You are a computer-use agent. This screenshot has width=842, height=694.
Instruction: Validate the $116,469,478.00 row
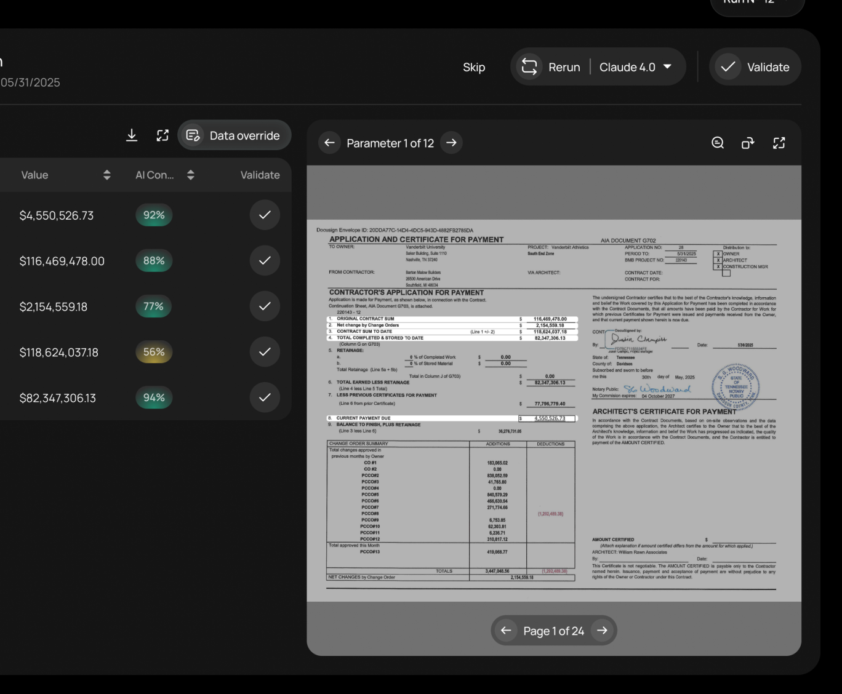point(265,261)
